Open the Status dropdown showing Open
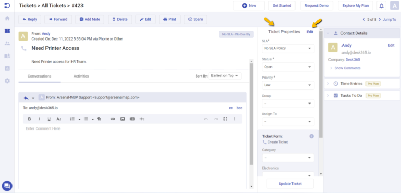 [288, 67]
